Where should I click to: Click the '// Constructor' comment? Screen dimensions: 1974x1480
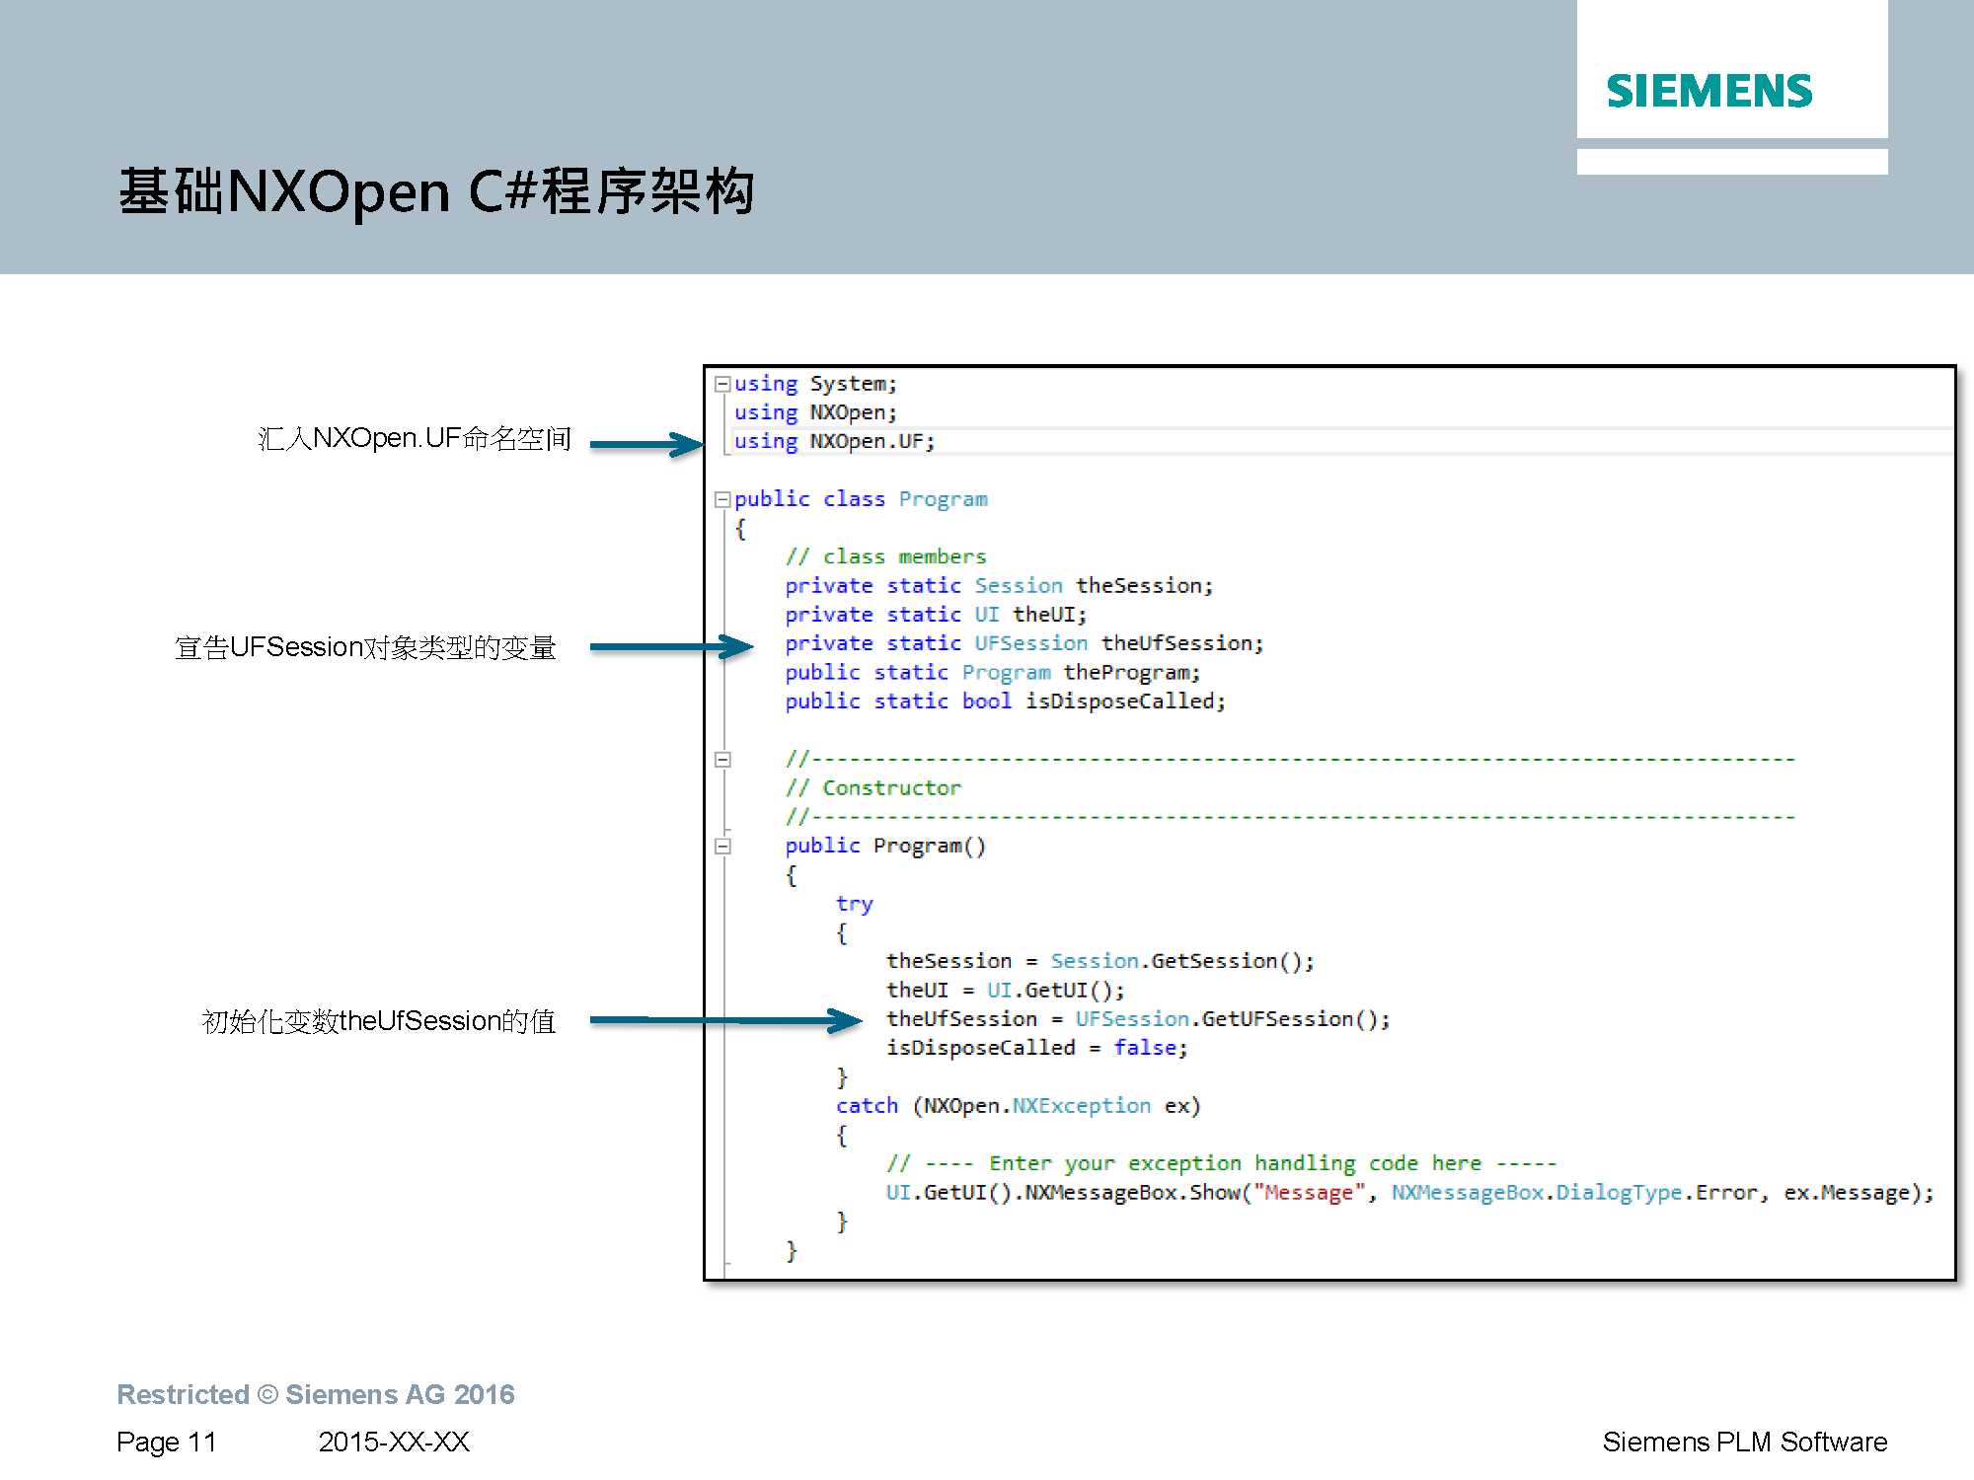(x=873, y=788)
